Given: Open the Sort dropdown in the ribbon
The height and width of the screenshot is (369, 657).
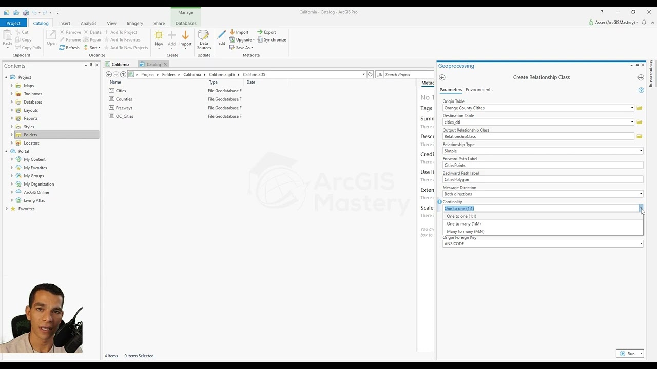Looking at the screenshot, I should point(92,48).
